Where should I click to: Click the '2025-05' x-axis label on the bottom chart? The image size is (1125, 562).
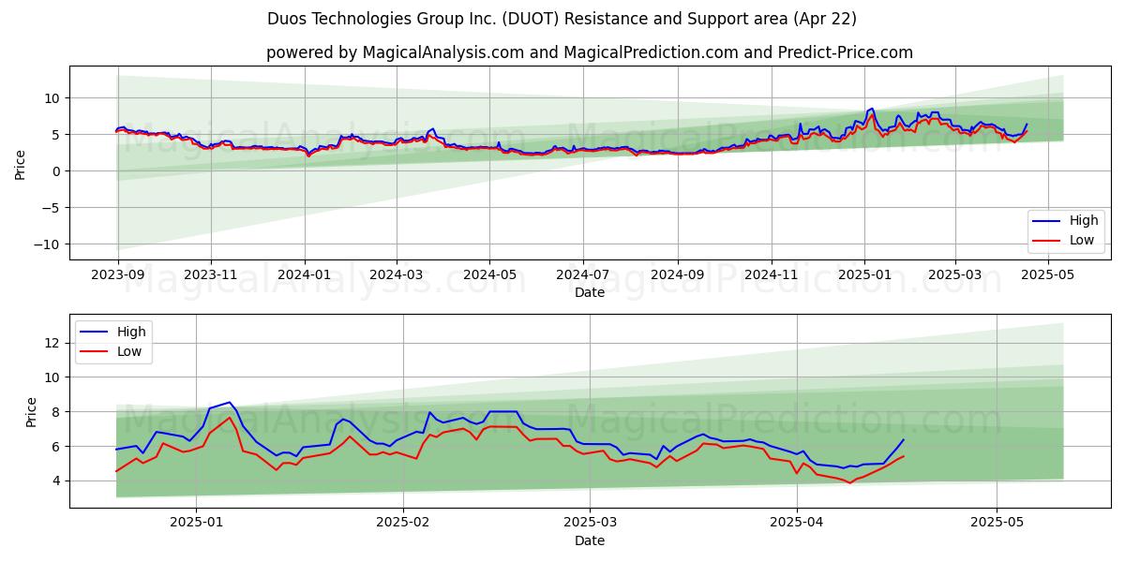pyautogui.click(x=997, y=525)
